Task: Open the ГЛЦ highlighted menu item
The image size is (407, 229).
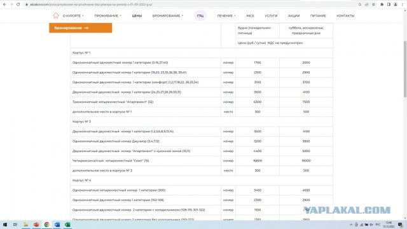Action: tap(200, 16)
